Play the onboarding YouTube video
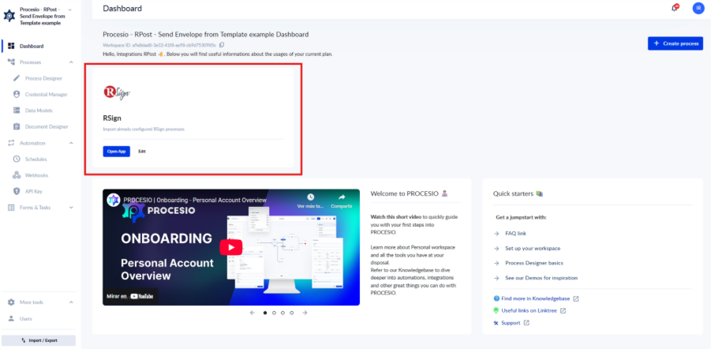This screenshot has width=711, height=349. 230,247
